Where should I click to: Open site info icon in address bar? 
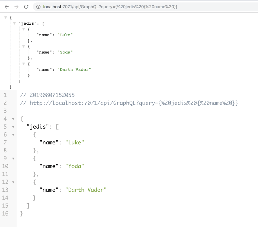pyautogui.click(x=38, y=7)
